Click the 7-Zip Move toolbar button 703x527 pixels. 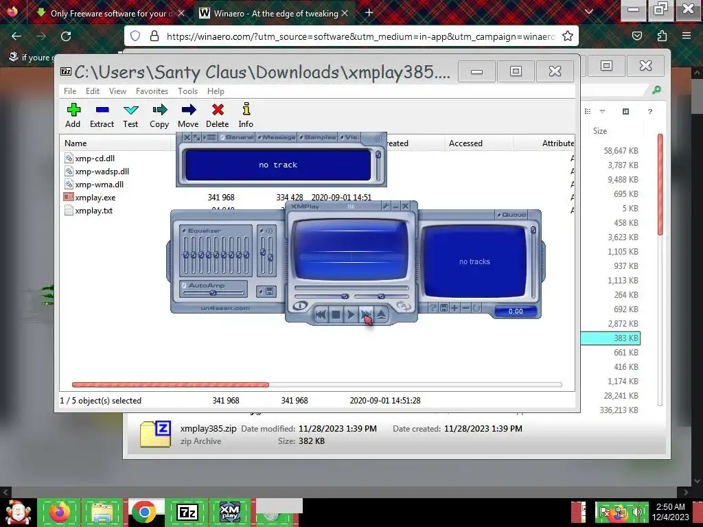pyautogui.click(x=188, y=115)
